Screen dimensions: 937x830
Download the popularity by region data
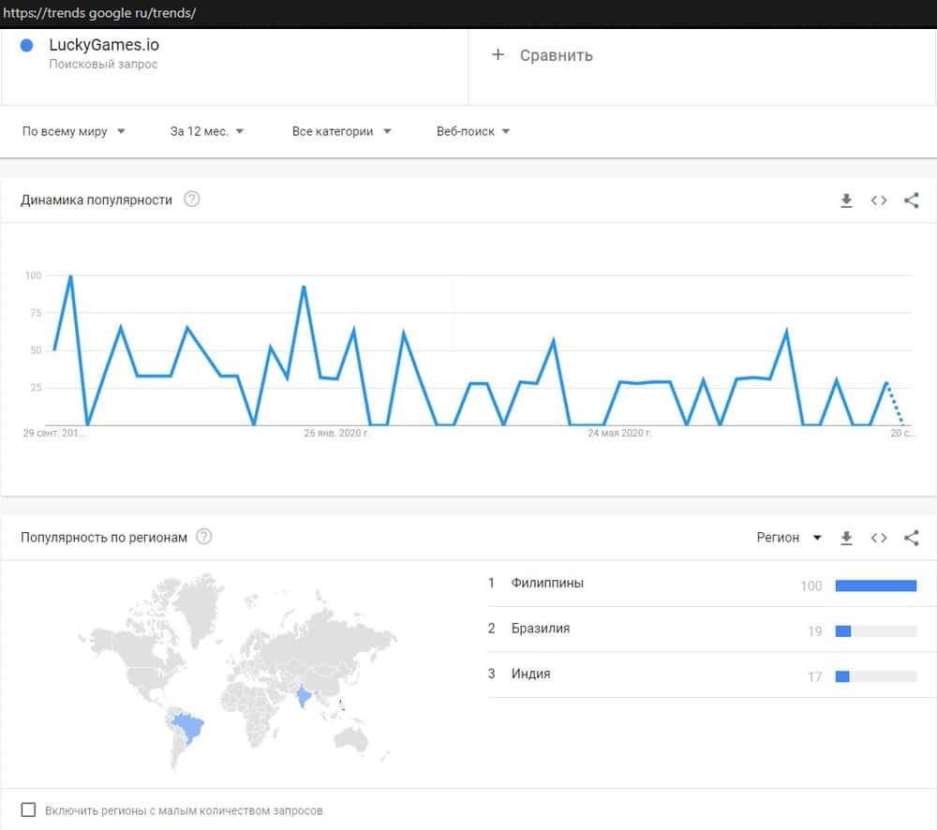click(x=846, y=538)
